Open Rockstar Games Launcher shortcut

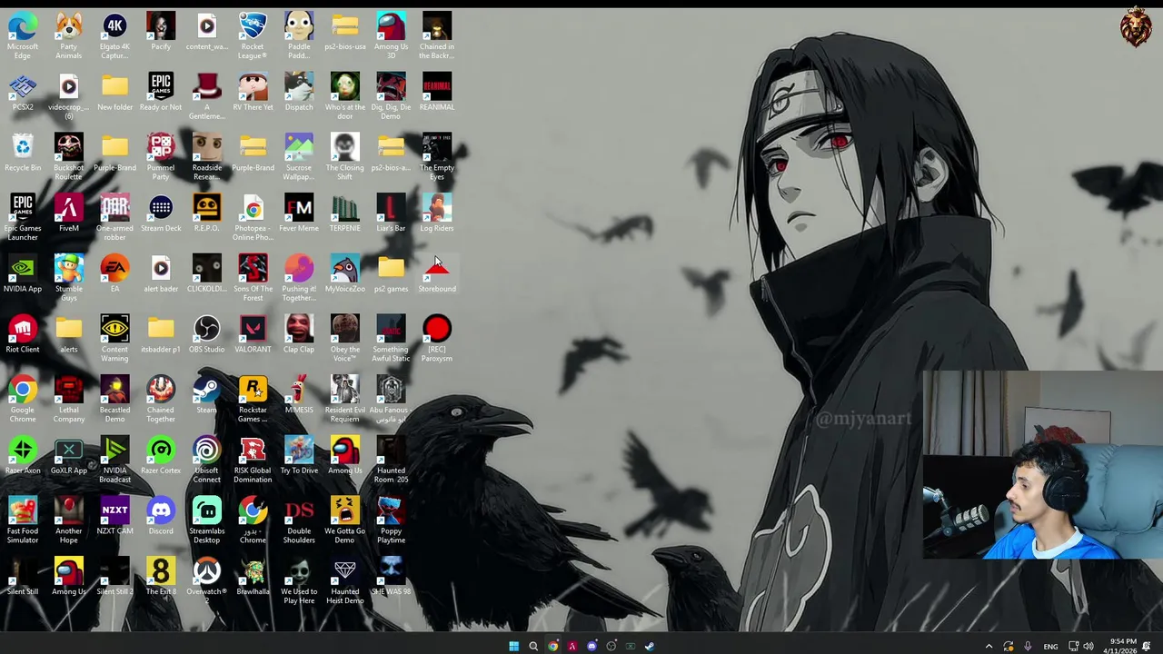253,400
